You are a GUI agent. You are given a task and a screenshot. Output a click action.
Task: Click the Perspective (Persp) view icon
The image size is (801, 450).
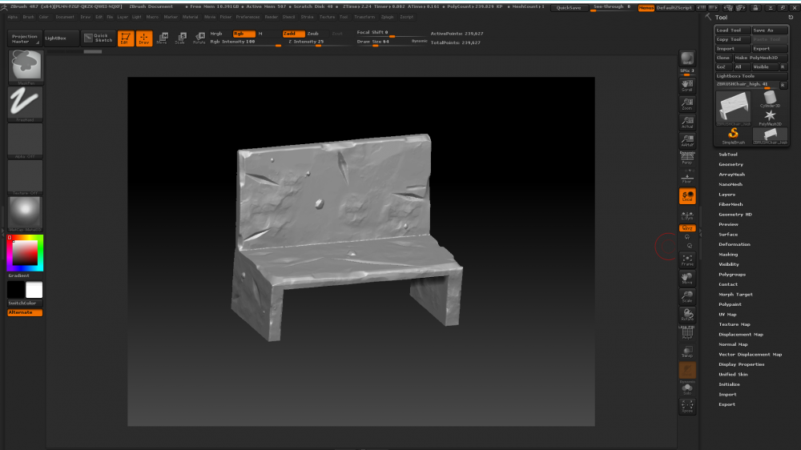[686, 158]
